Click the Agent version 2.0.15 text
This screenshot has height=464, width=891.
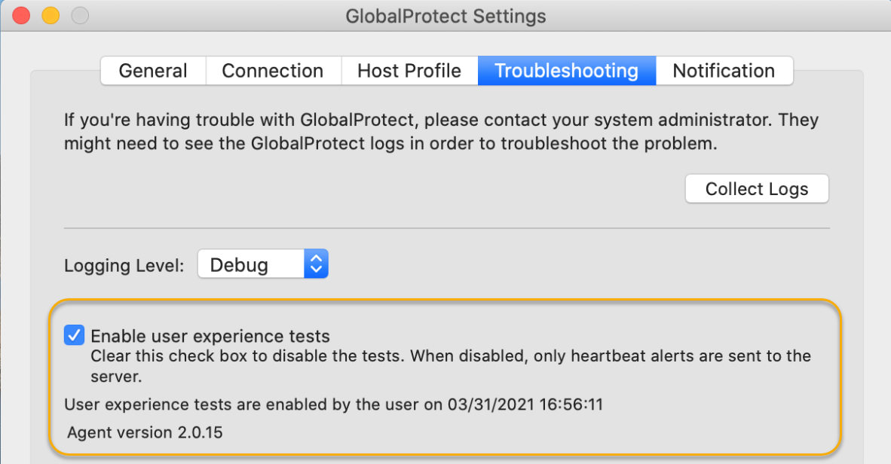[x=145, y=432]
